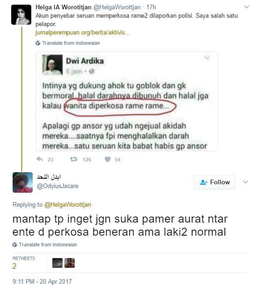
Task: Open the jurnalperempuan.org/berita/aktivis link
Action: 83,33
